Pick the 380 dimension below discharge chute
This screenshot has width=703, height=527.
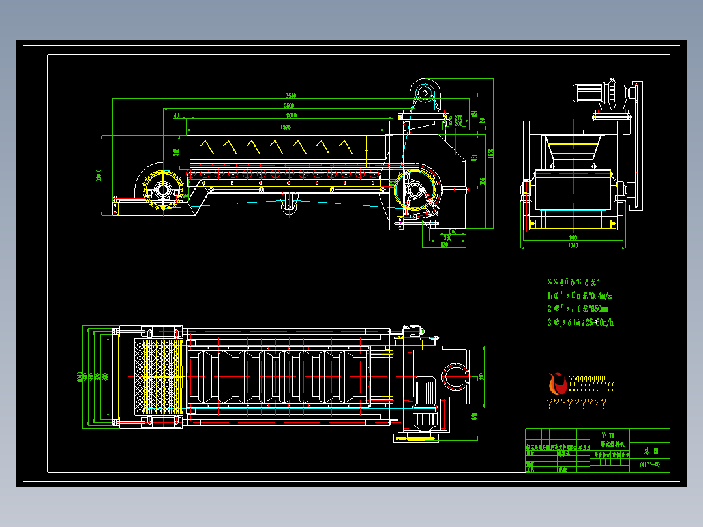click(x=447, y=238)
